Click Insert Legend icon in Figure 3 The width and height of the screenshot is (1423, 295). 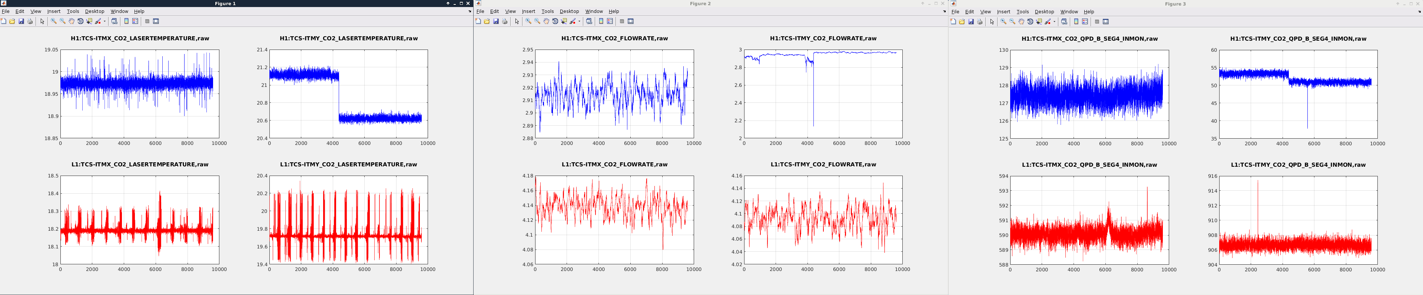tap(1085, 22)
